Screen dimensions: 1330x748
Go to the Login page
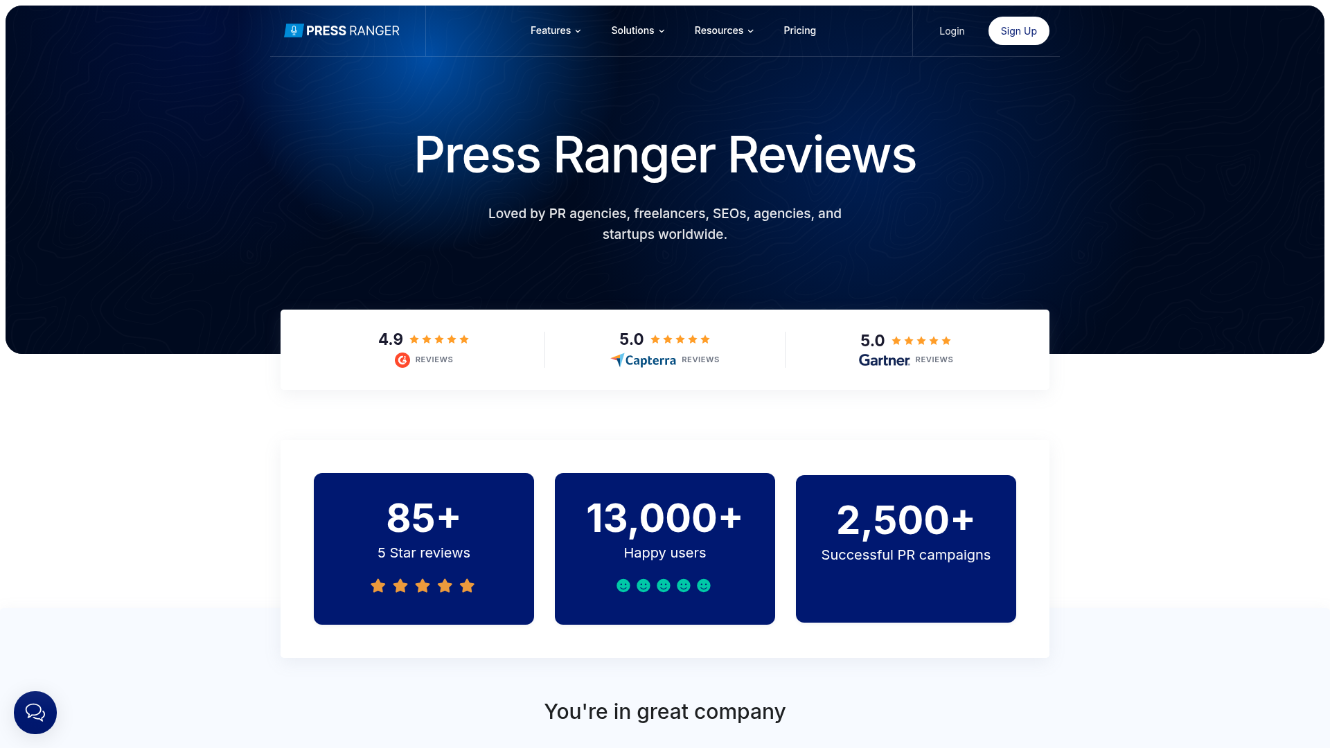point(952,31)
